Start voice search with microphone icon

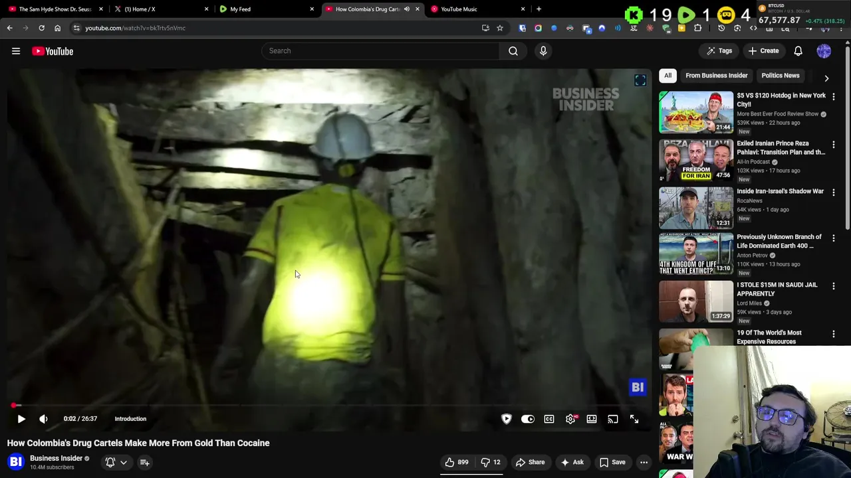point(543,50)
